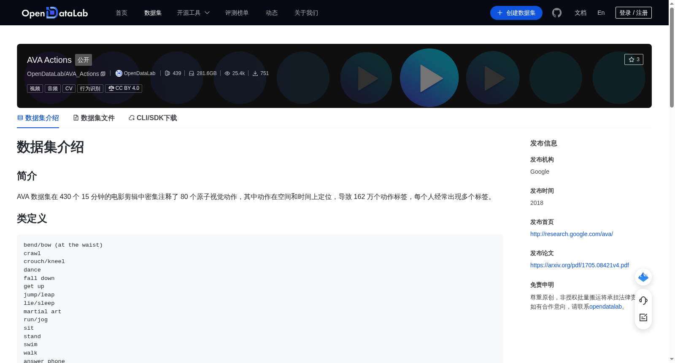Click the 'fall down' class line
Screen dimensions: 675x363
point(39,278)
